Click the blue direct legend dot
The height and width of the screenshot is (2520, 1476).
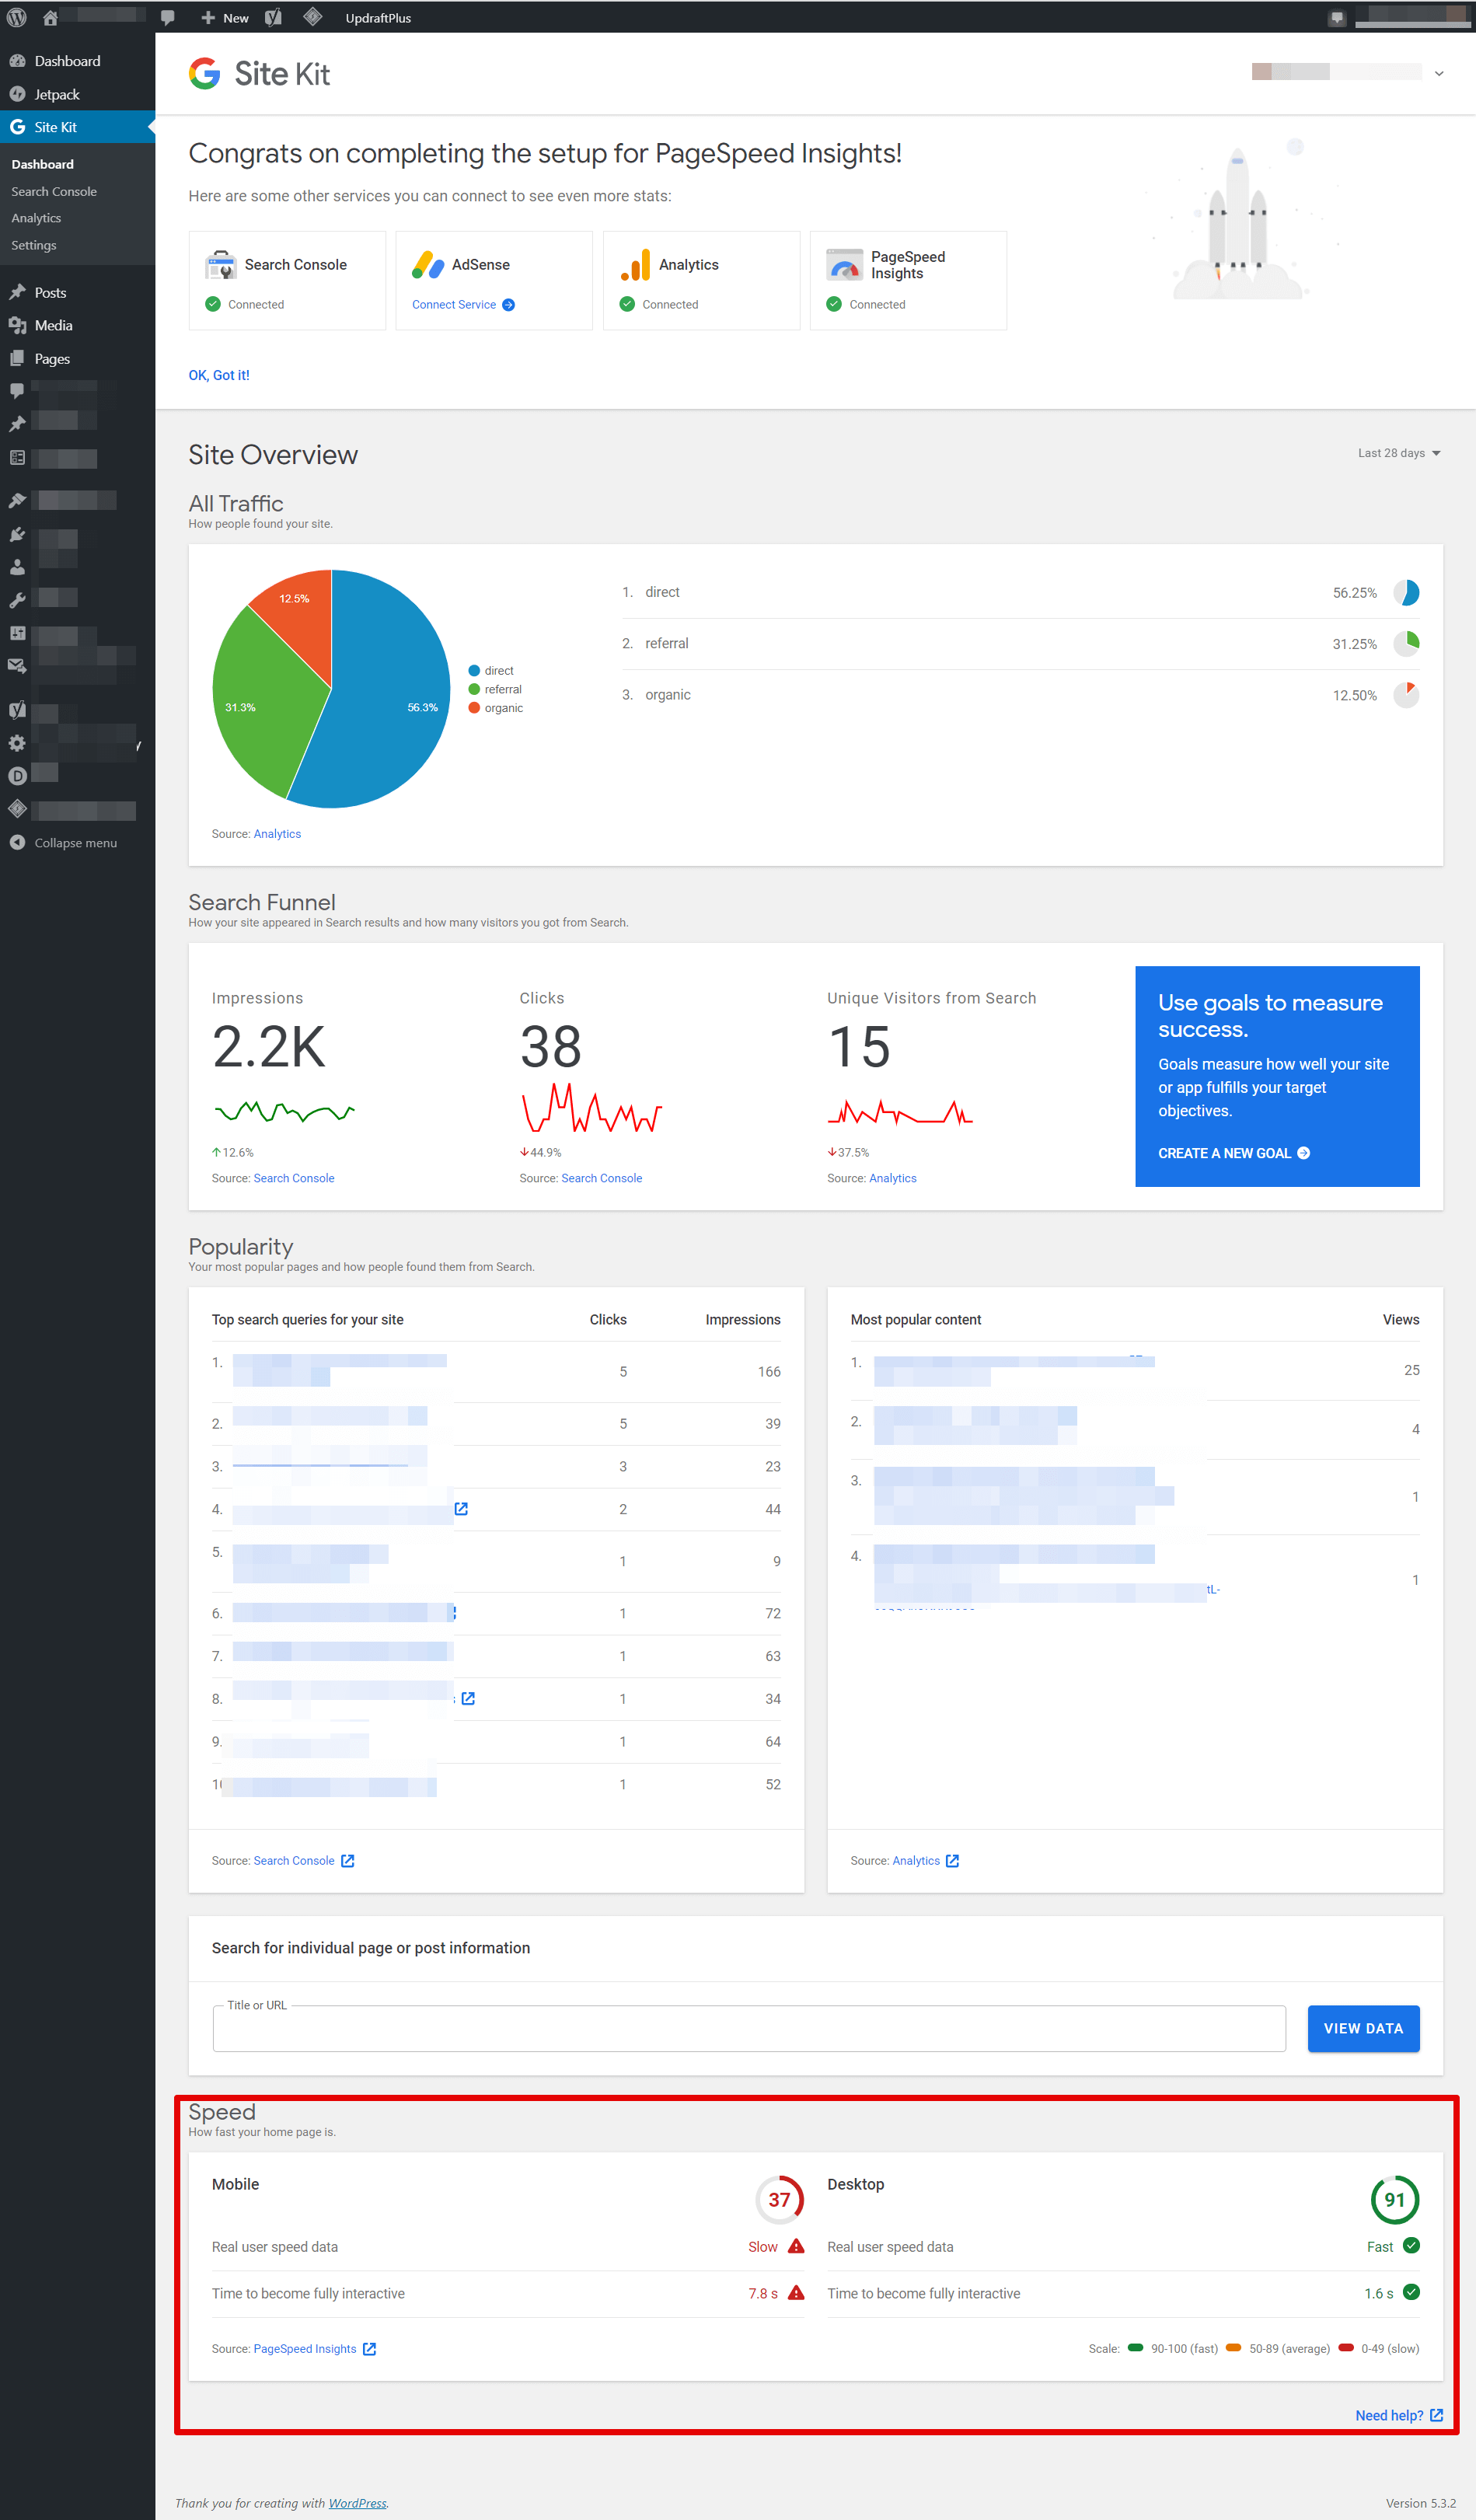click(474, 671)
